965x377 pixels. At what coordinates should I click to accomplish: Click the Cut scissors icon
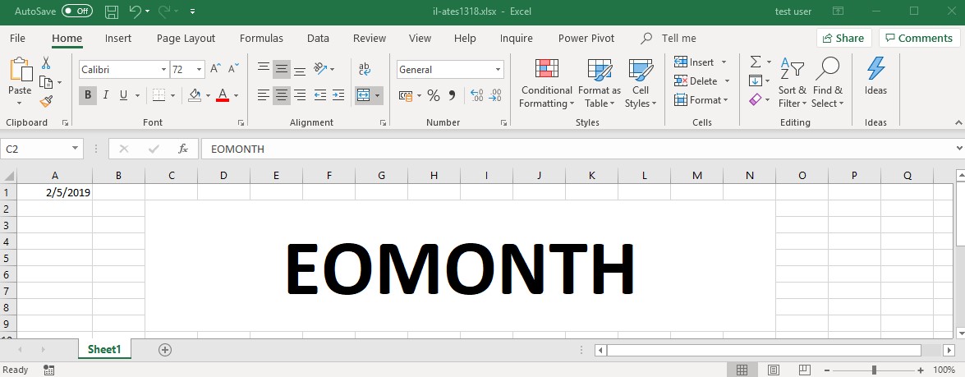[46, 63]
